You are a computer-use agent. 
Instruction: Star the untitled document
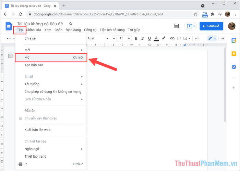pos(71,24)
